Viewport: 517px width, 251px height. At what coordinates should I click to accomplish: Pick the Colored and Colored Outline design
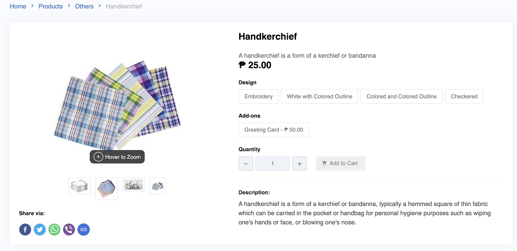[x=401, y=96]
